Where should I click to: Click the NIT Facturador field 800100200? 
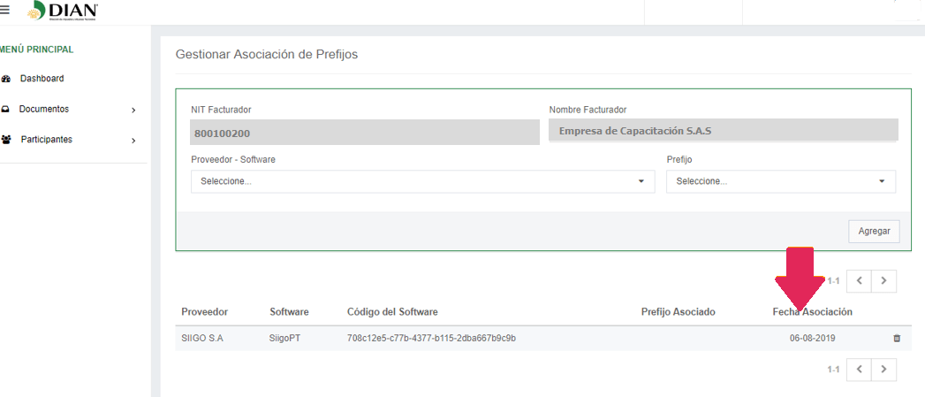[x=365, y=133]
